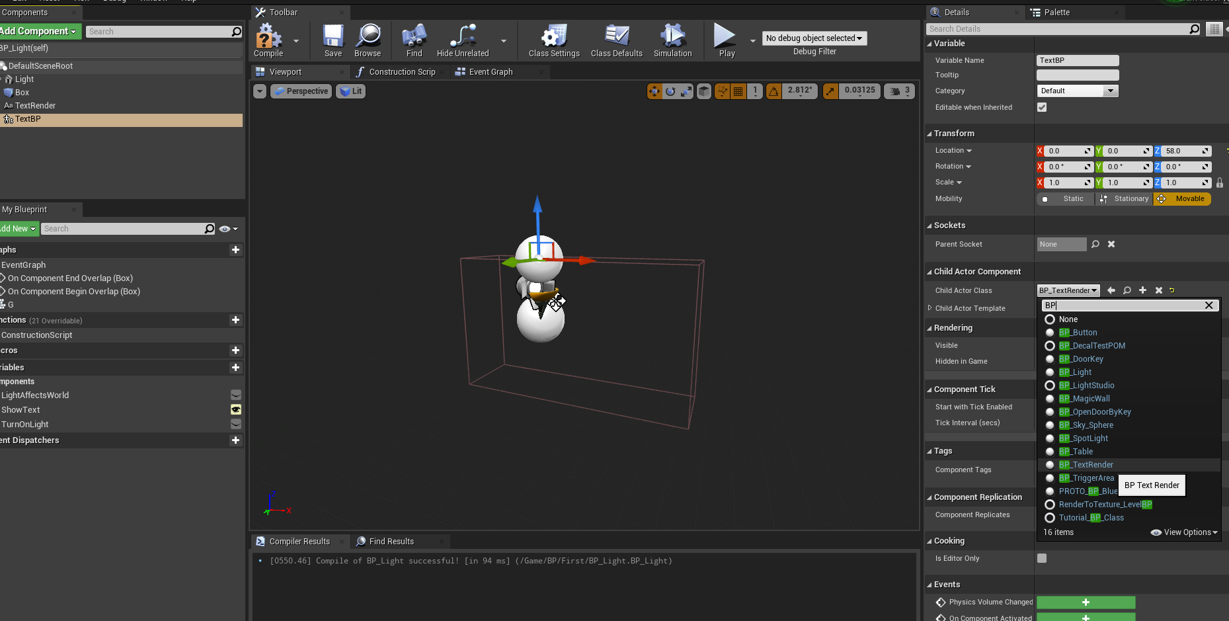Open the debug object filter dropdown
Viewport: 1229px width, 621px height.
tap(814, 38)
